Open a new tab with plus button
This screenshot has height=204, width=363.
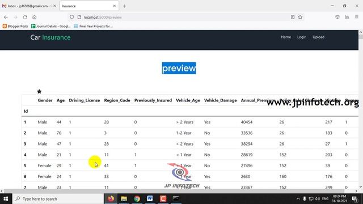124,6
